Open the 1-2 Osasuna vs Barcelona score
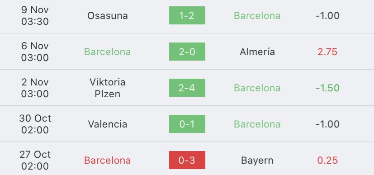Image resolution: width=374 pixels, height=175 pixels. tap(187, 15)
